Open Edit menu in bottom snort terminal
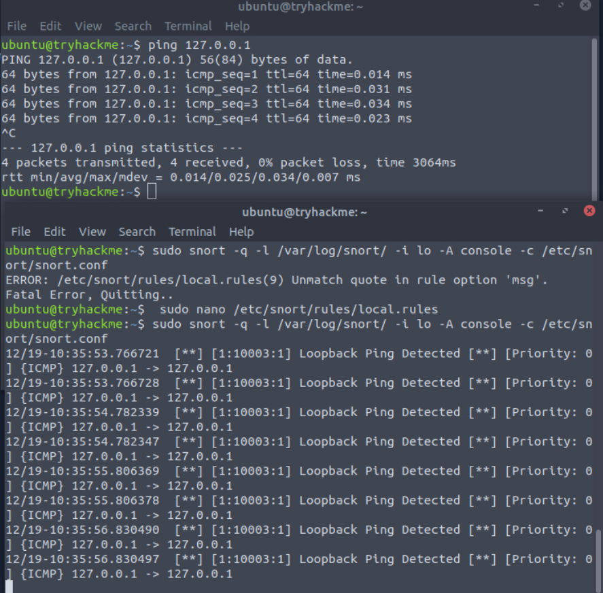Viewport: 603px width, 593px height. tap(54, 232)
